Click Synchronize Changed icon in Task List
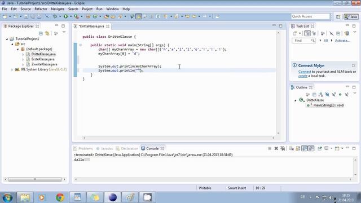 point(346,33)
